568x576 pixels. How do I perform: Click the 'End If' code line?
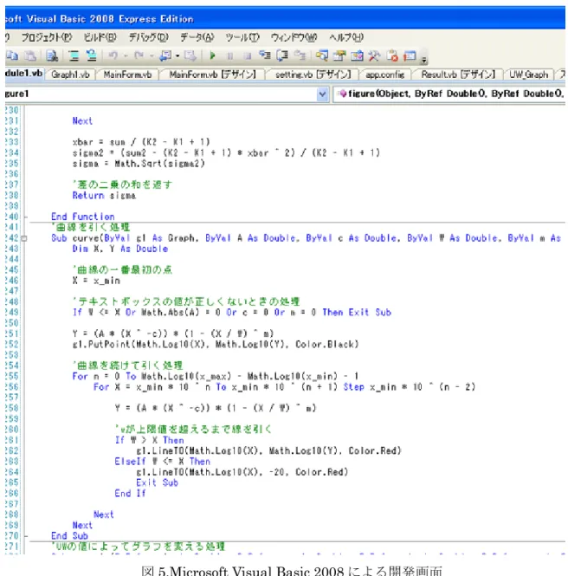tap(130, 494)
